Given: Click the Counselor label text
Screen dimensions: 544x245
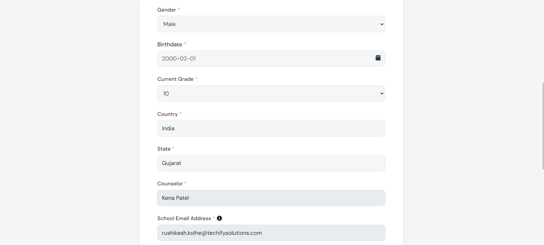Looking at the screenshot, I should tap(170, 184).
